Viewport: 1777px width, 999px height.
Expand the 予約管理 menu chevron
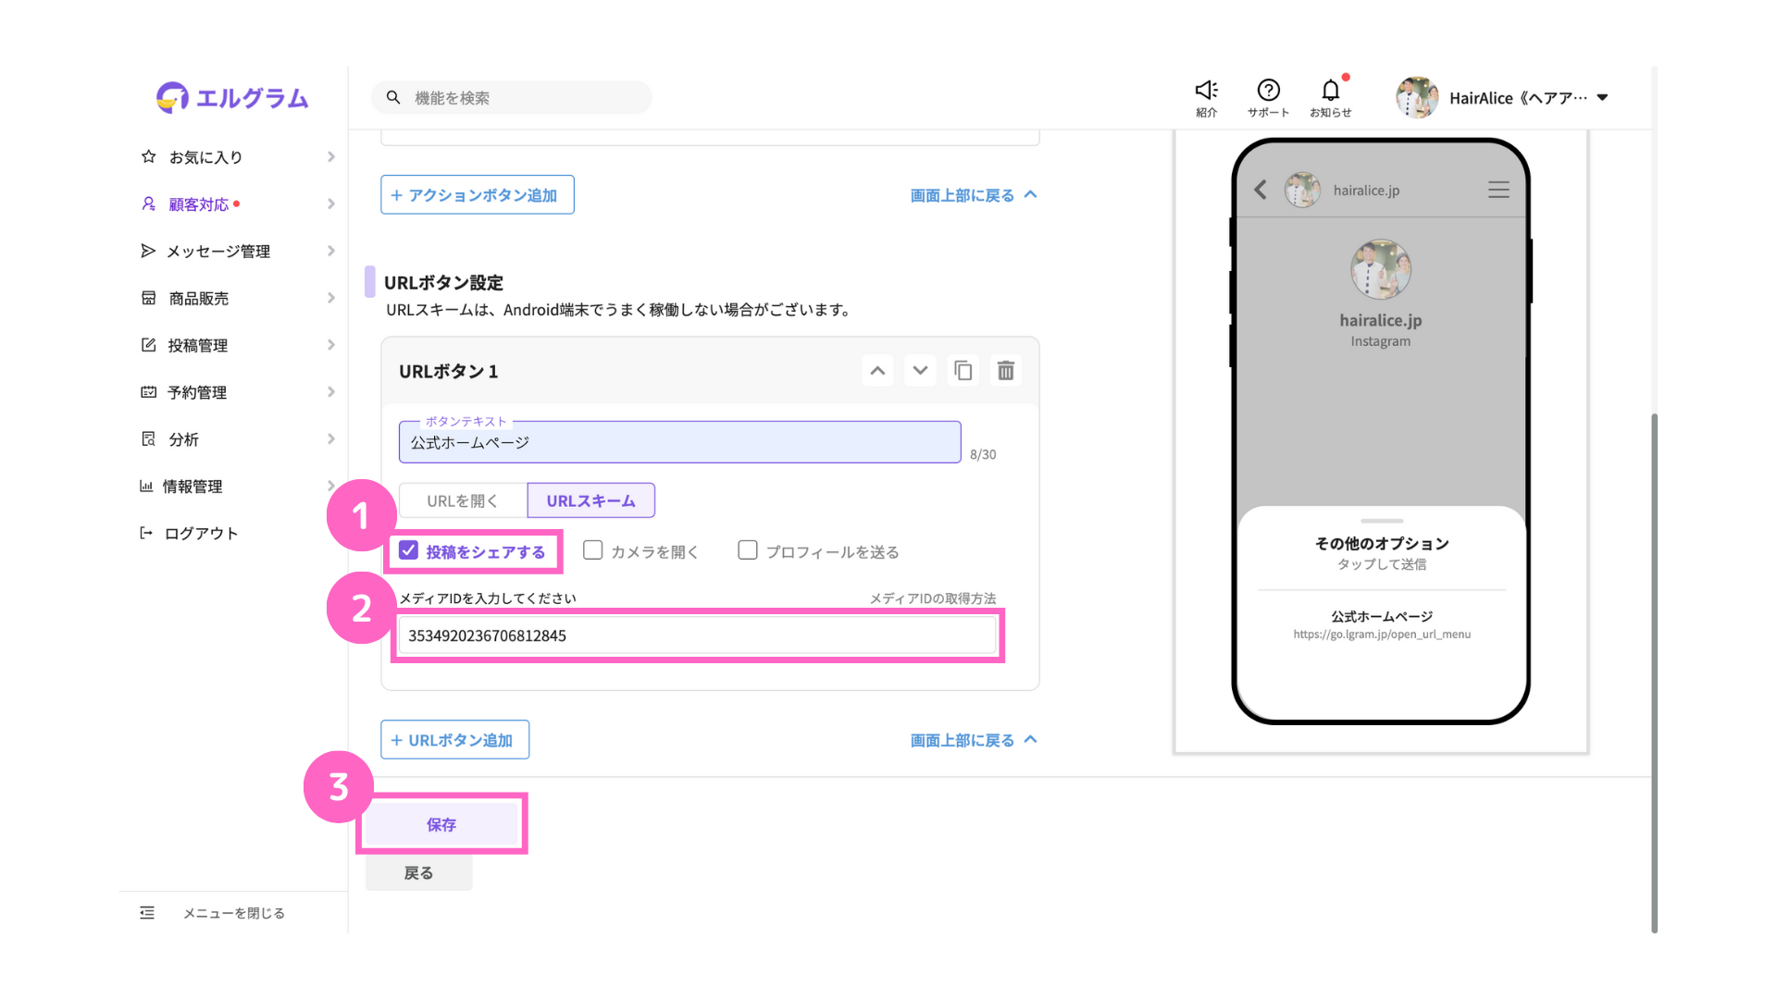(330, 392)
